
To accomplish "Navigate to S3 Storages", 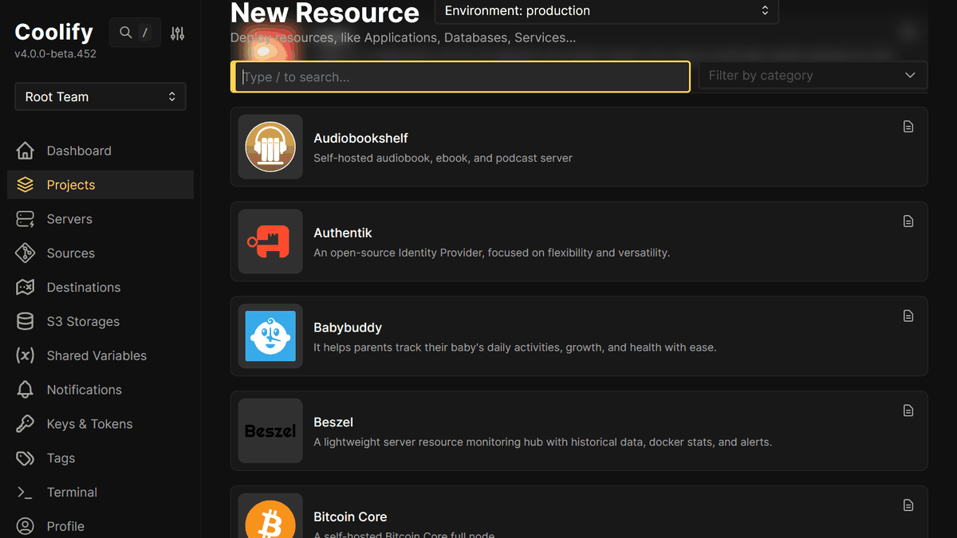I will pyautogui.click(x=83, y=321).
